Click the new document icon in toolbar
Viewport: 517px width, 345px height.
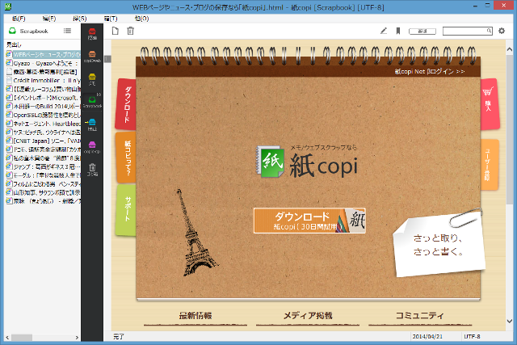coord(116,31)
